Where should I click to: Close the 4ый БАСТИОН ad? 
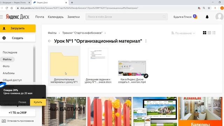tap(84, 98)
